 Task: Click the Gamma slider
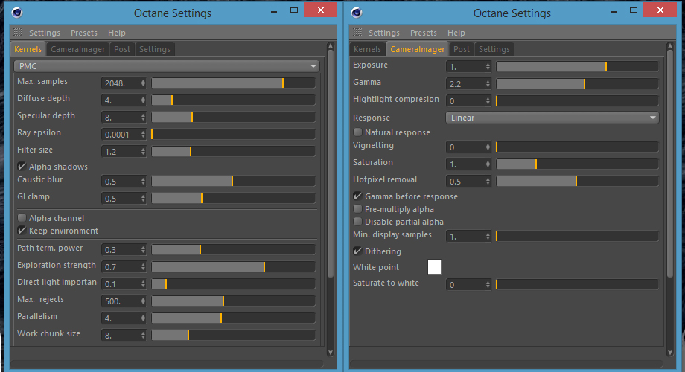click(x=577, y=83)
